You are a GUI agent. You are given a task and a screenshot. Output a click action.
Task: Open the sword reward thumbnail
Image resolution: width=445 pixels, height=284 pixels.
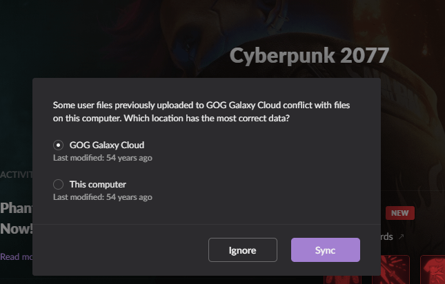coord(390,270)
